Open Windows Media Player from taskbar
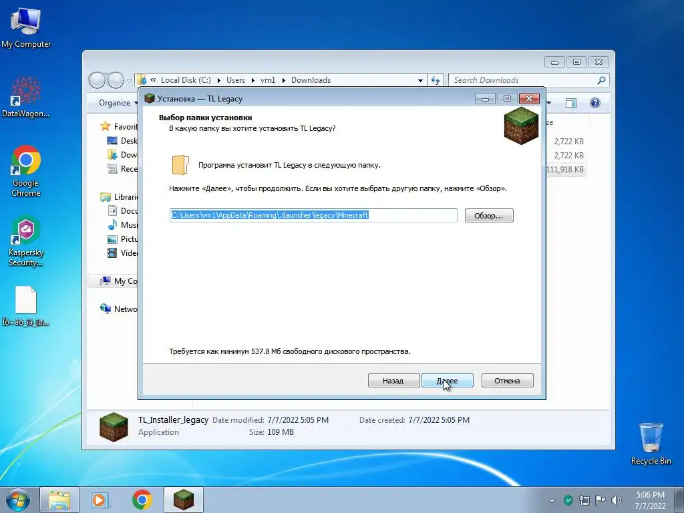The image size is (684, 513). click(x=100, y=500)
